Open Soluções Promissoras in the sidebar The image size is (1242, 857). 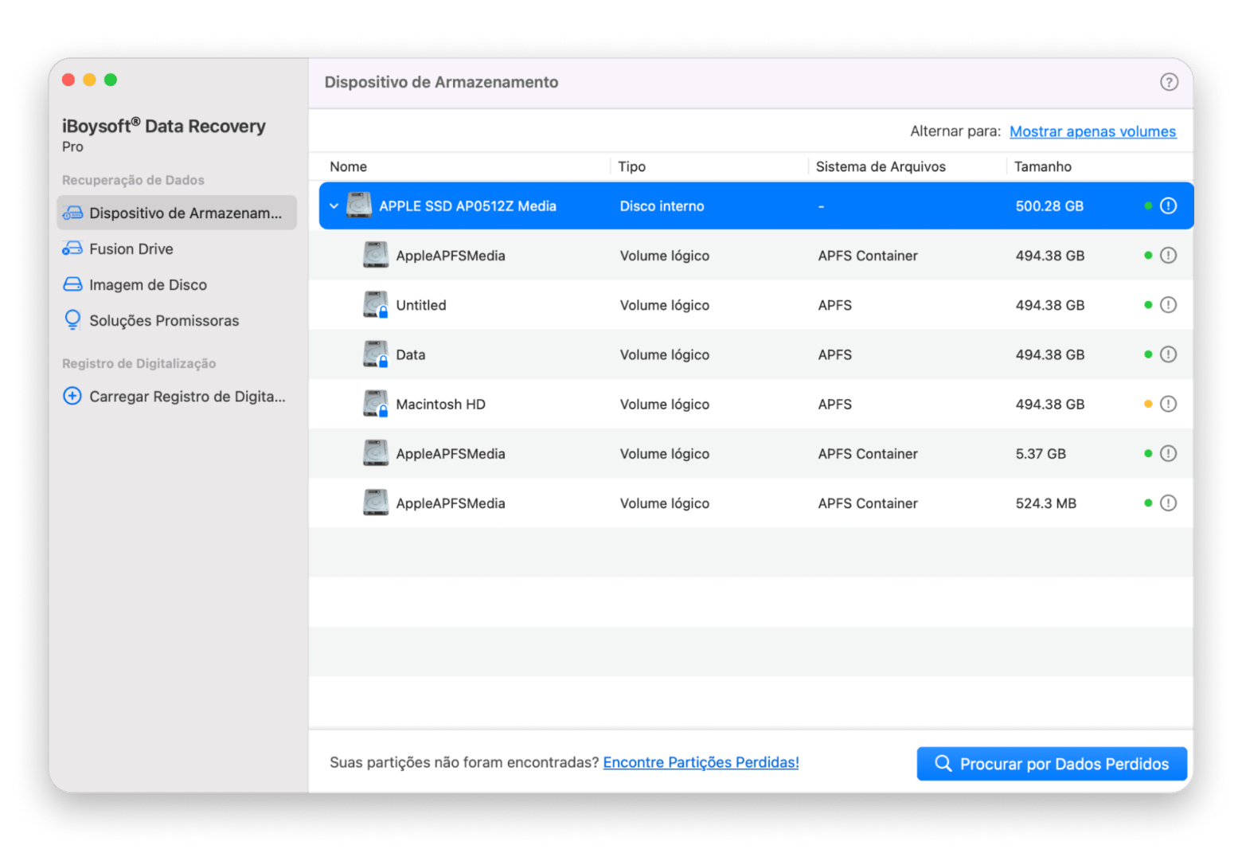click(x=177, y=320)
